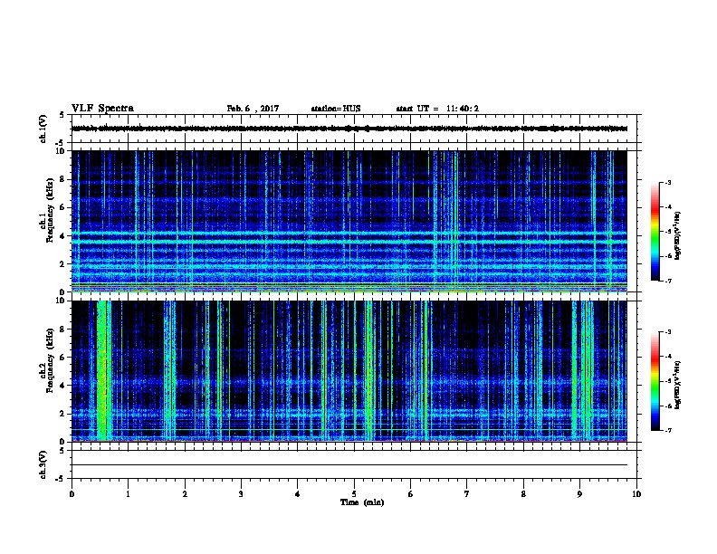Viewport: 717px width, 554px height.
Task: Click the "6" tick on ch.2 frequency axis
Action: tap(63, 357)
